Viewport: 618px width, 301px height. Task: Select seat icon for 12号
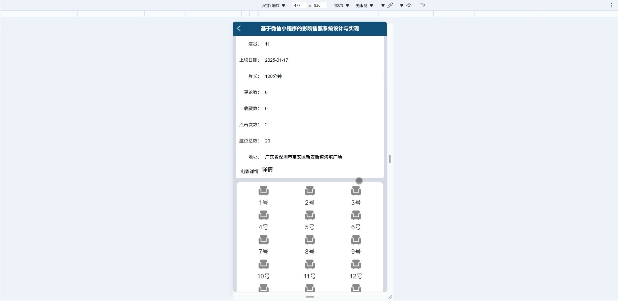(356, 264)
